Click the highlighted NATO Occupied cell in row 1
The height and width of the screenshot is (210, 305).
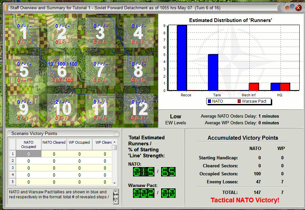point(28,154)
